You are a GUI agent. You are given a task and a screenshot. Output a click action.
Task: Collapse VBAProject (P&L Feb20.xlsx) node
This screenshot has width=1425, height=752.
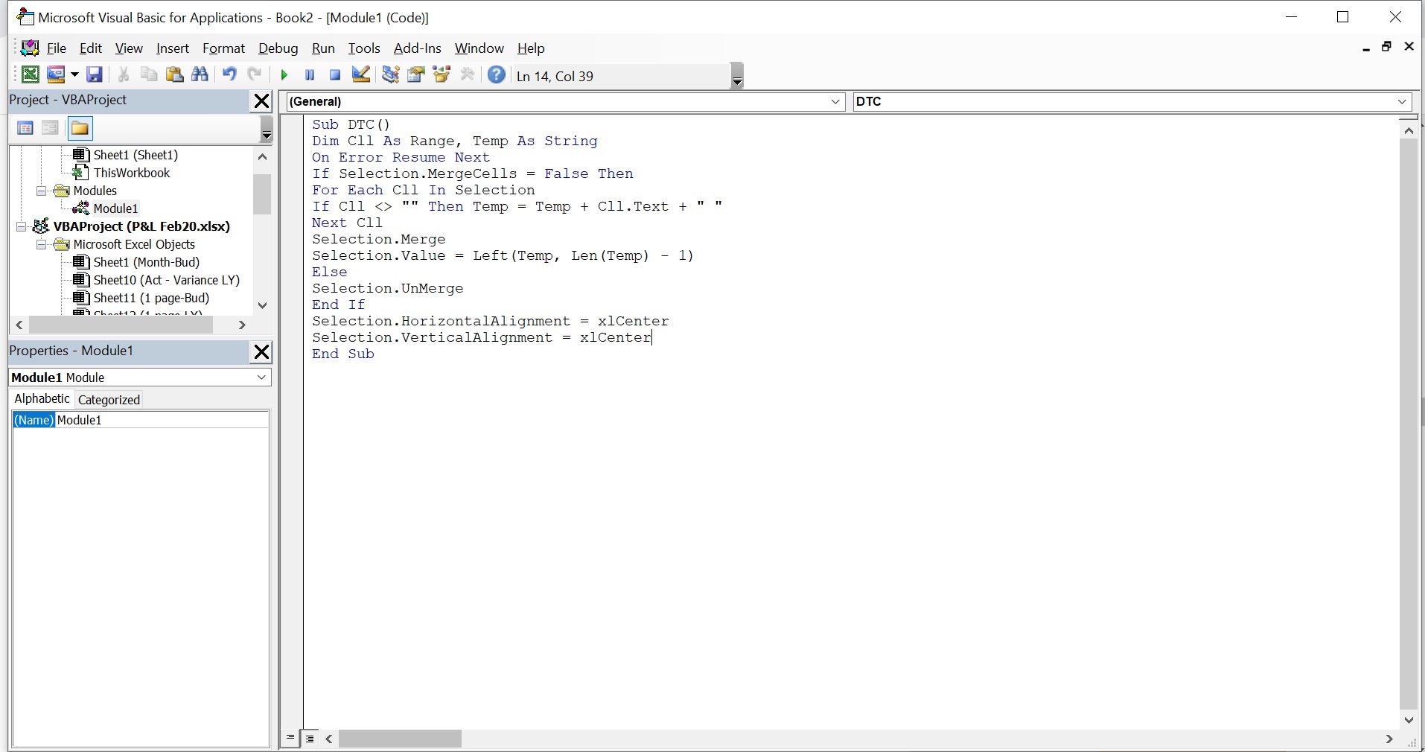[x=22, y=227]
